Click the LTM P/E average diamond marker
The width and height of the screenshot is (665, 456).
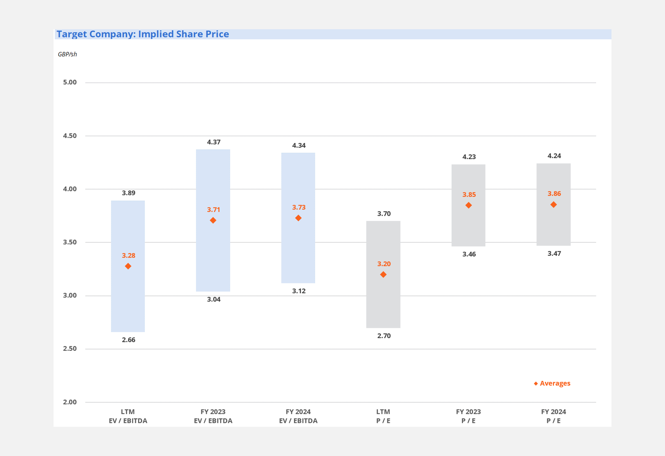pos(383,274)
